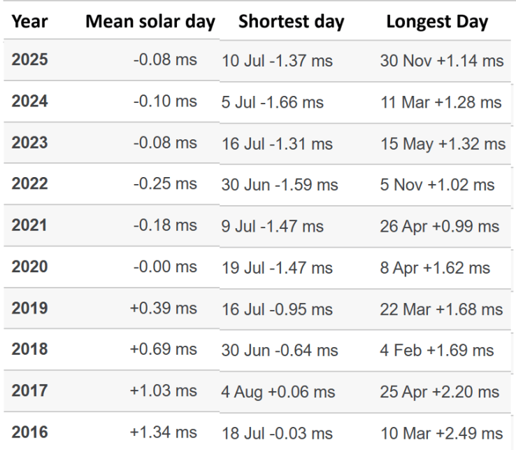The width and height of the screenshot is (516, 450).
Task: Select the 2016 longest day cell 10 Mar
Action: (x=441, y=434)
